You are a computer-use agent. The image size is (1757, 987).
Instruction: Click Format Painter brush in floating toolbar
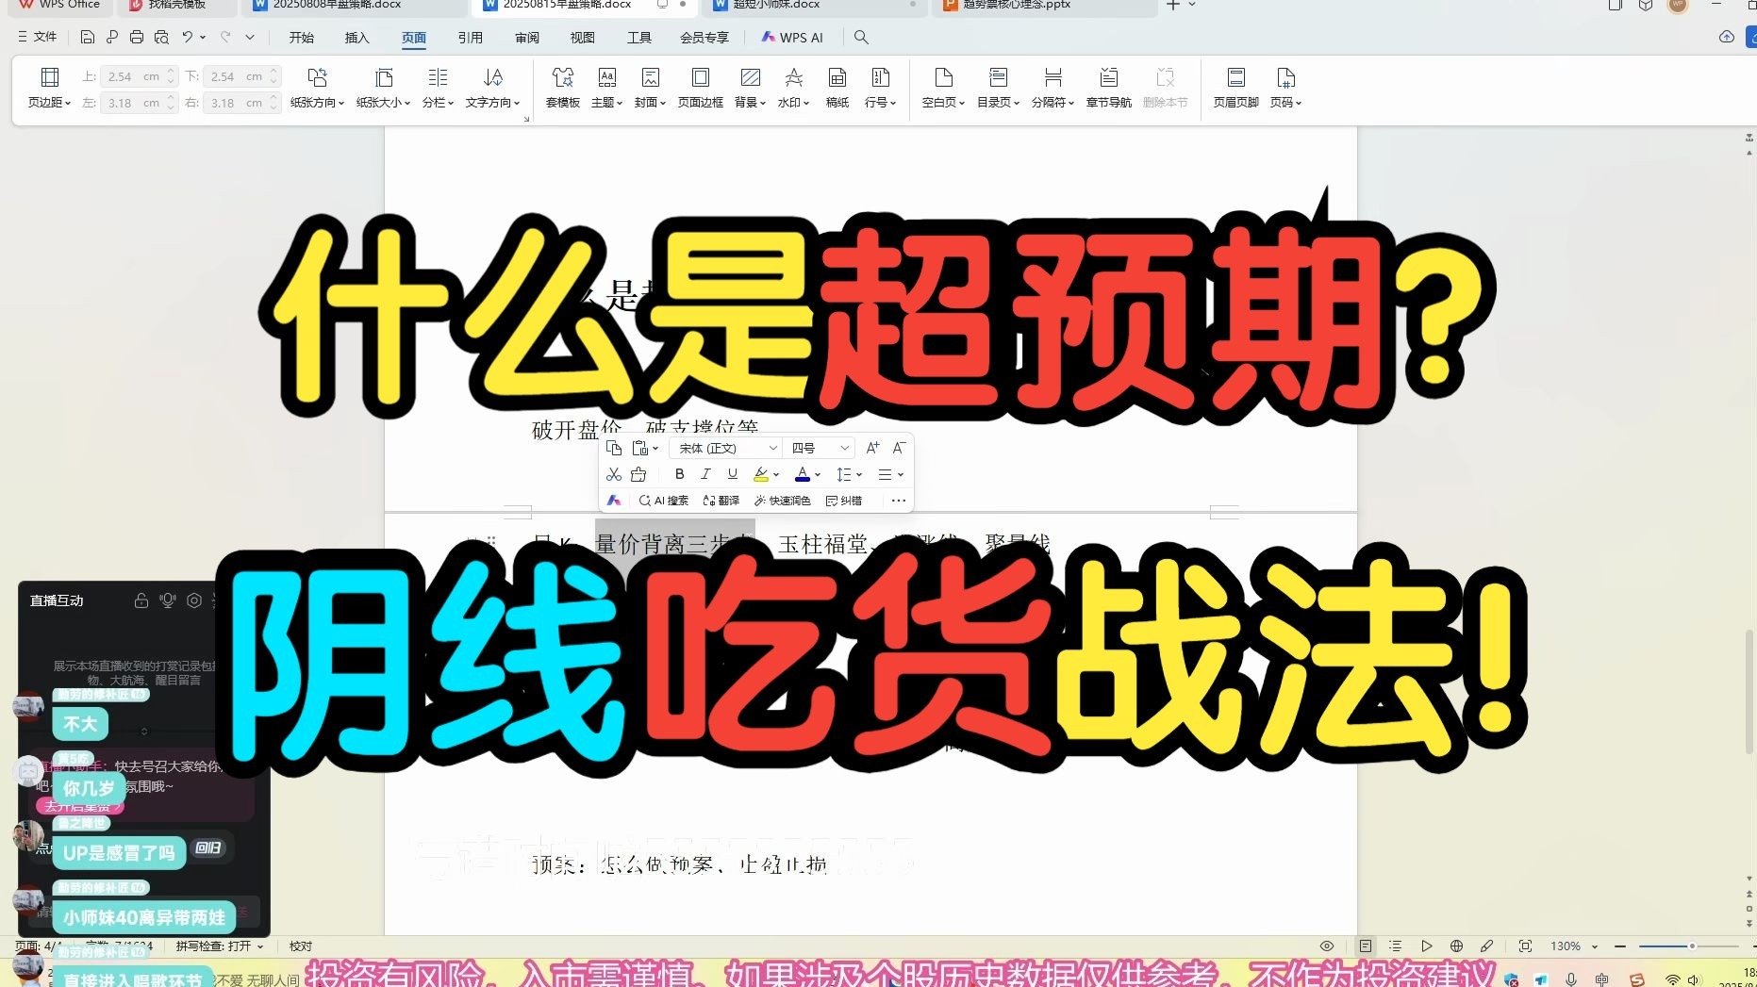click(x=639, y=474)
